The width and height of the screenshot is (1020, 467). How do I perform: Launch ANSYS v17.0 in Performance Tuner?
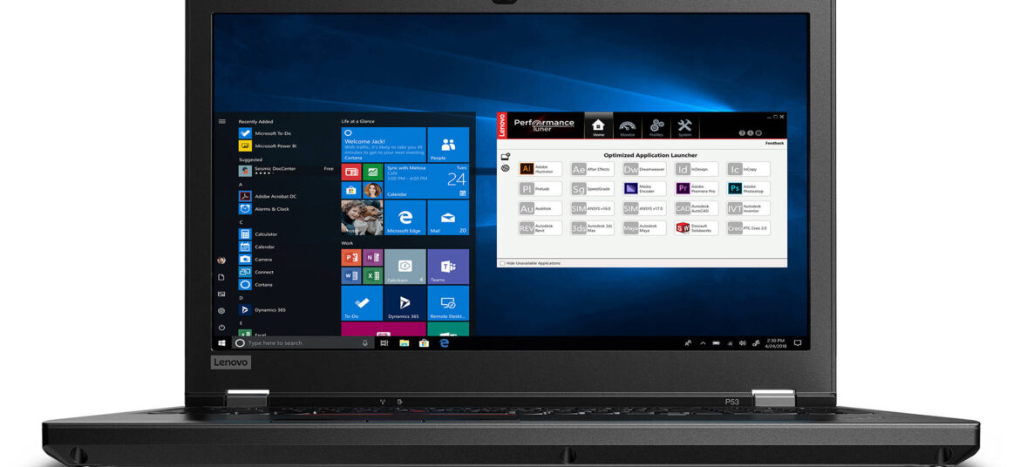(644, 208)
